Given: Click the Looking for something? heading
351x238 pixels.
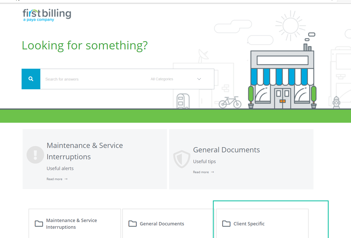Looking at the screenshot, I should (85, 46).
